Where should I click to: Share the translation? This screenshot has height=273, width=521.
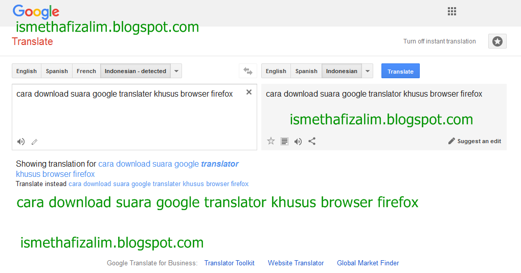(x=312, y=141)
